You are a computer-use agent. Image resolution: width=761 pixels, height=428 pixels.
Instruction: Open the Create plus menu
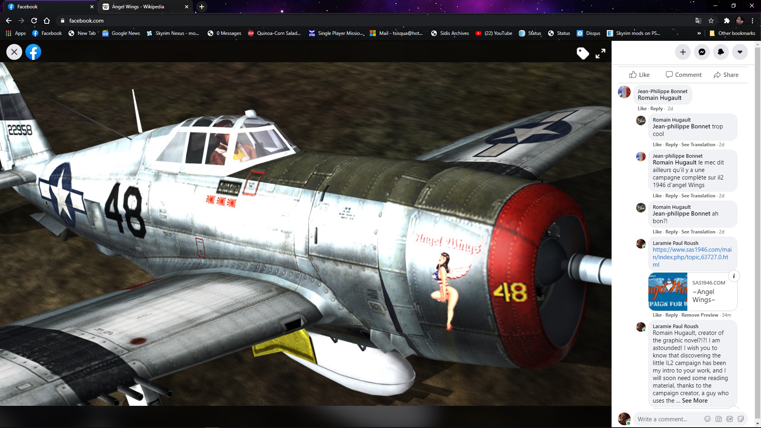coord(683,52)
